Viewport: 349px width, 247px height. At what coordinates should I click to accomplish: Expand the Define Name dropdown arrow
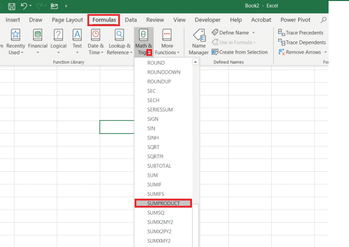coord(253,33)
